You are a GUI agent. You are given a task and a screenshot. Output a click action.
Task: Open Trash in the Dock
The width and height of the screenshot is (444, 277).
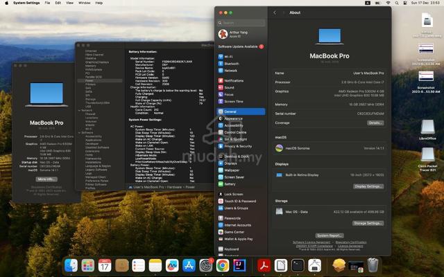click(x=373, y=265)
